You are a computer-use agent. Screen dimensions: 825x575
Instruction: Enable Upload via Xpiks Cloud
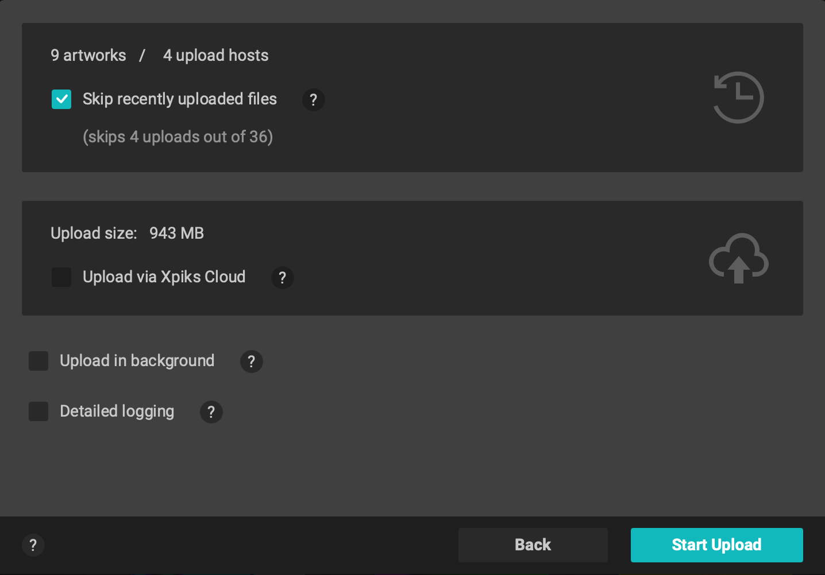tap(61, 277)
